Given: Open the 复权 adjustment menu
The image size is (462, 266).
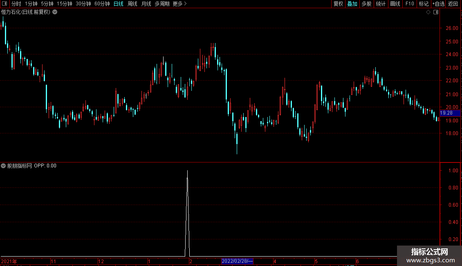Looking at the screenshot, I should click(338, 4).
